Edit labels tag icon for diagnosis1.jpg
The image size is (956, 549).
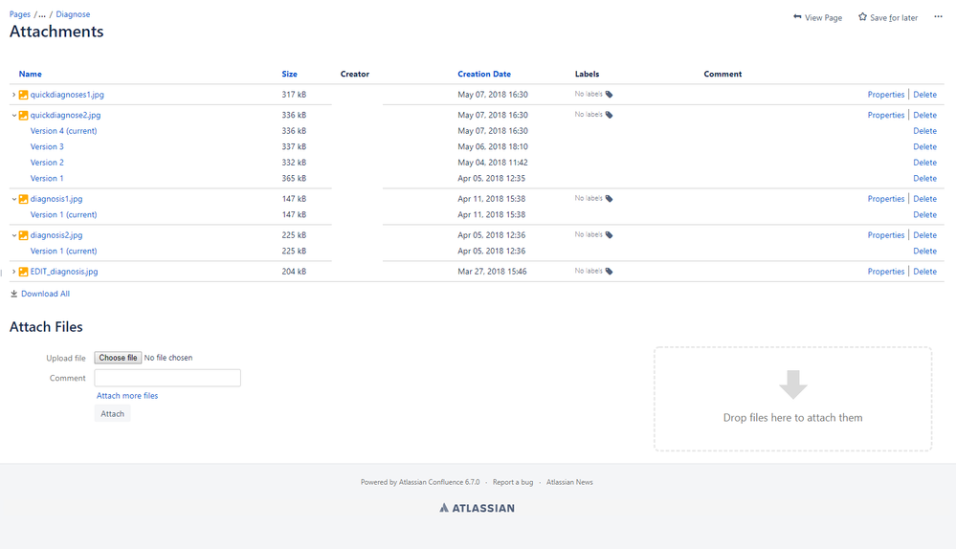tap(609, 199)
